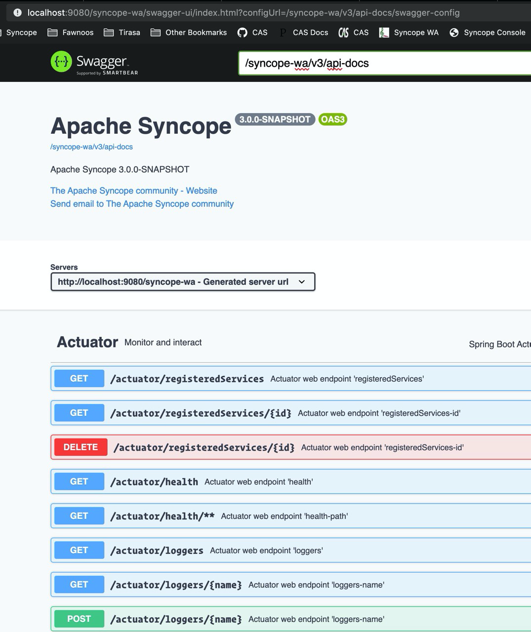Open The Apache Syncope community - Website link
Screen dimensions: 531x632
134,191
